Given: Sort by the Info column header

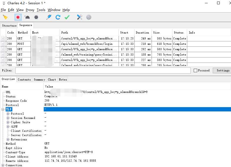Looking at the screenshot, I should point(209,32).
